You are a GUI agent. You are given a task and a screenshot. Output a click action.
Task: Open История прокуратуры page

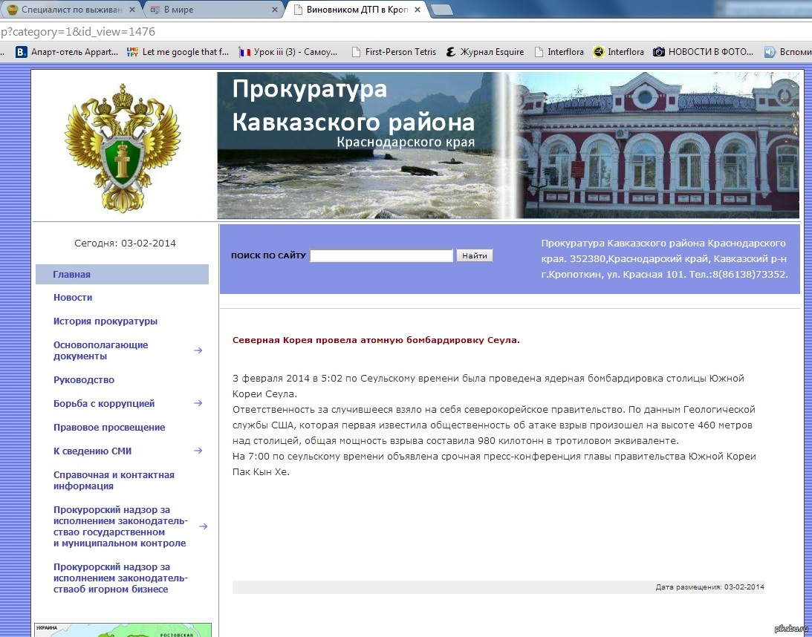coord(105,321)
